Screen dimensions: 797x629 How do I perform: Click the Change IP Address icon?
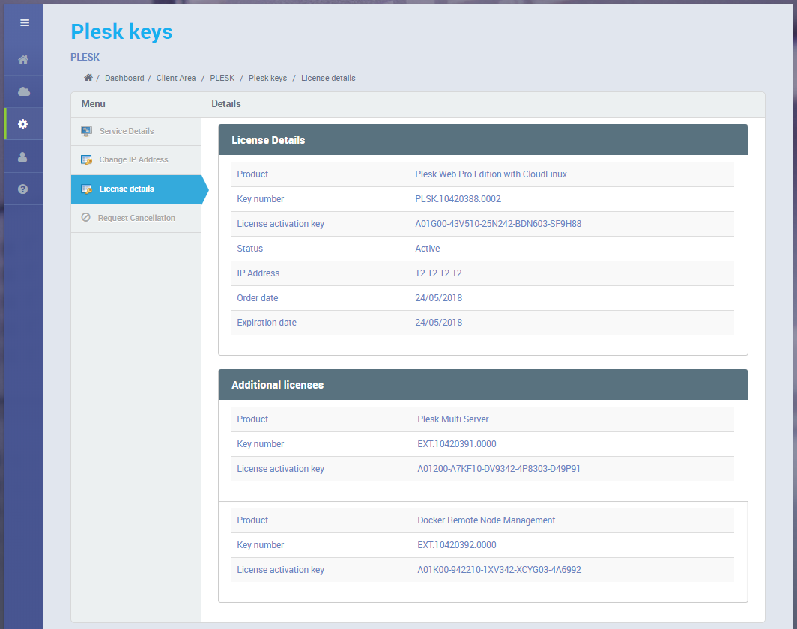[86, 160]
